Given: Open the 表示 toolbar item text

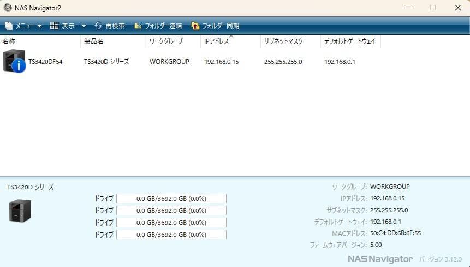Looking at the screenshot, I should pyautogui.click(x=68, y=26).
